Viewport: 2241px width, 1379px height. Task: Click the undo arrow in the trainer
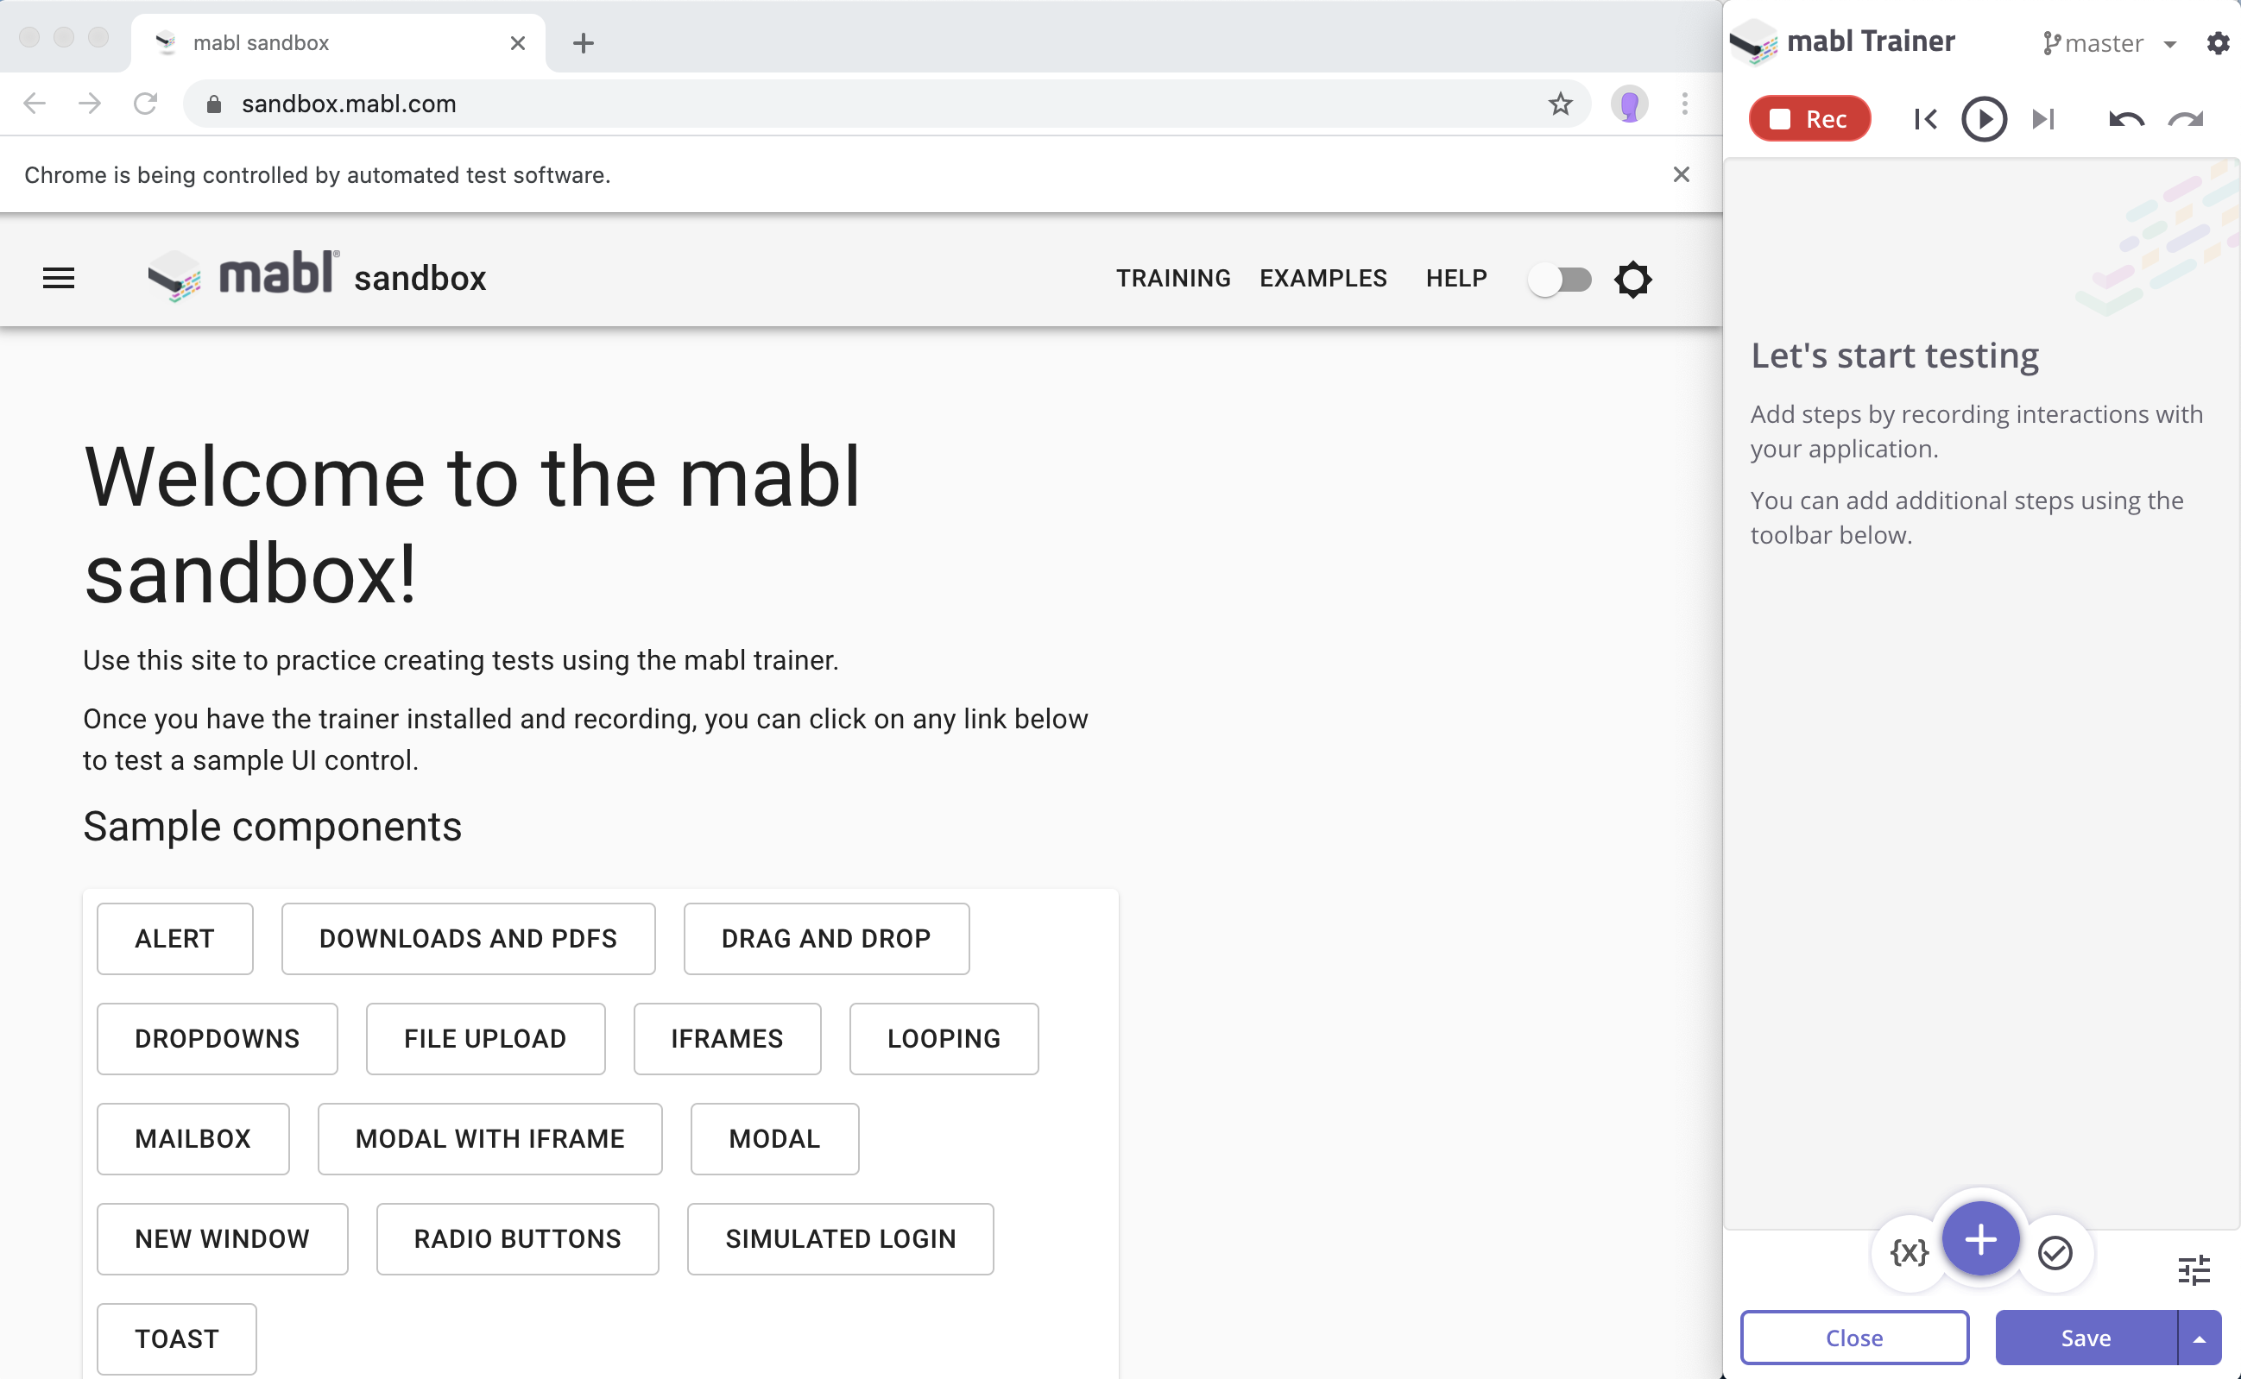click(2125, 119)
